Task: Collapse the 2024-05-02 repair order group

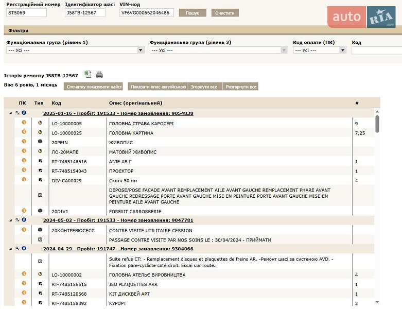Action: point(11,220)
